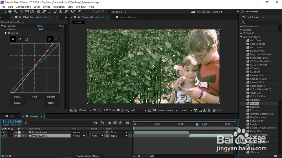Click Reset link next to Curves
Viewport: 282px width, 158px height.
pos(40,26)
